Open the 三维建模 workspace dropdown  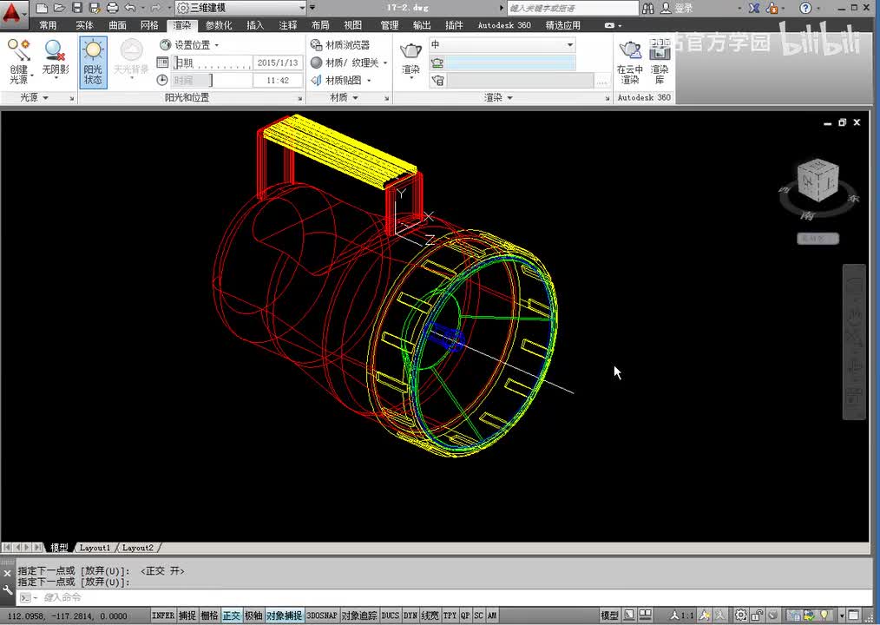(240, 8)
